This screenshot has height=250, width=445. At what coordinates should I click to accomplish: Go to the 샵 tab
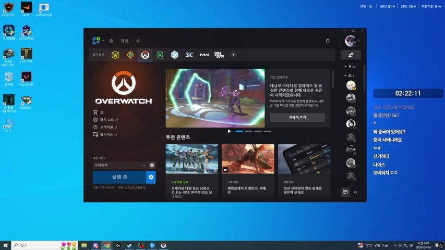[x=138, y=41]
